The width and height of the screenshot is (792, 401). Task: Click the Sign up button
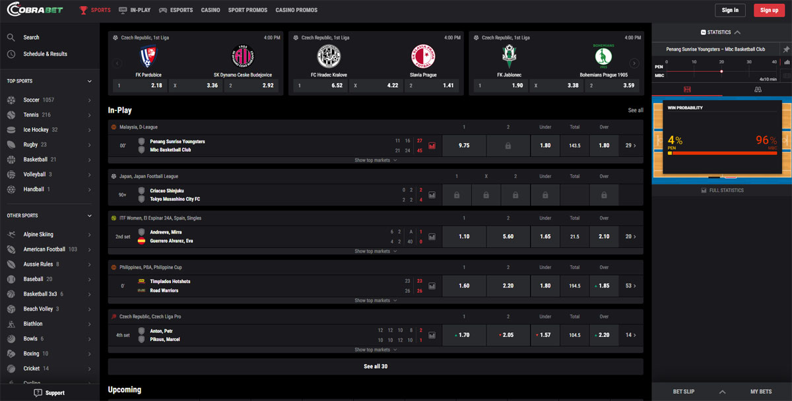[770, 10]
